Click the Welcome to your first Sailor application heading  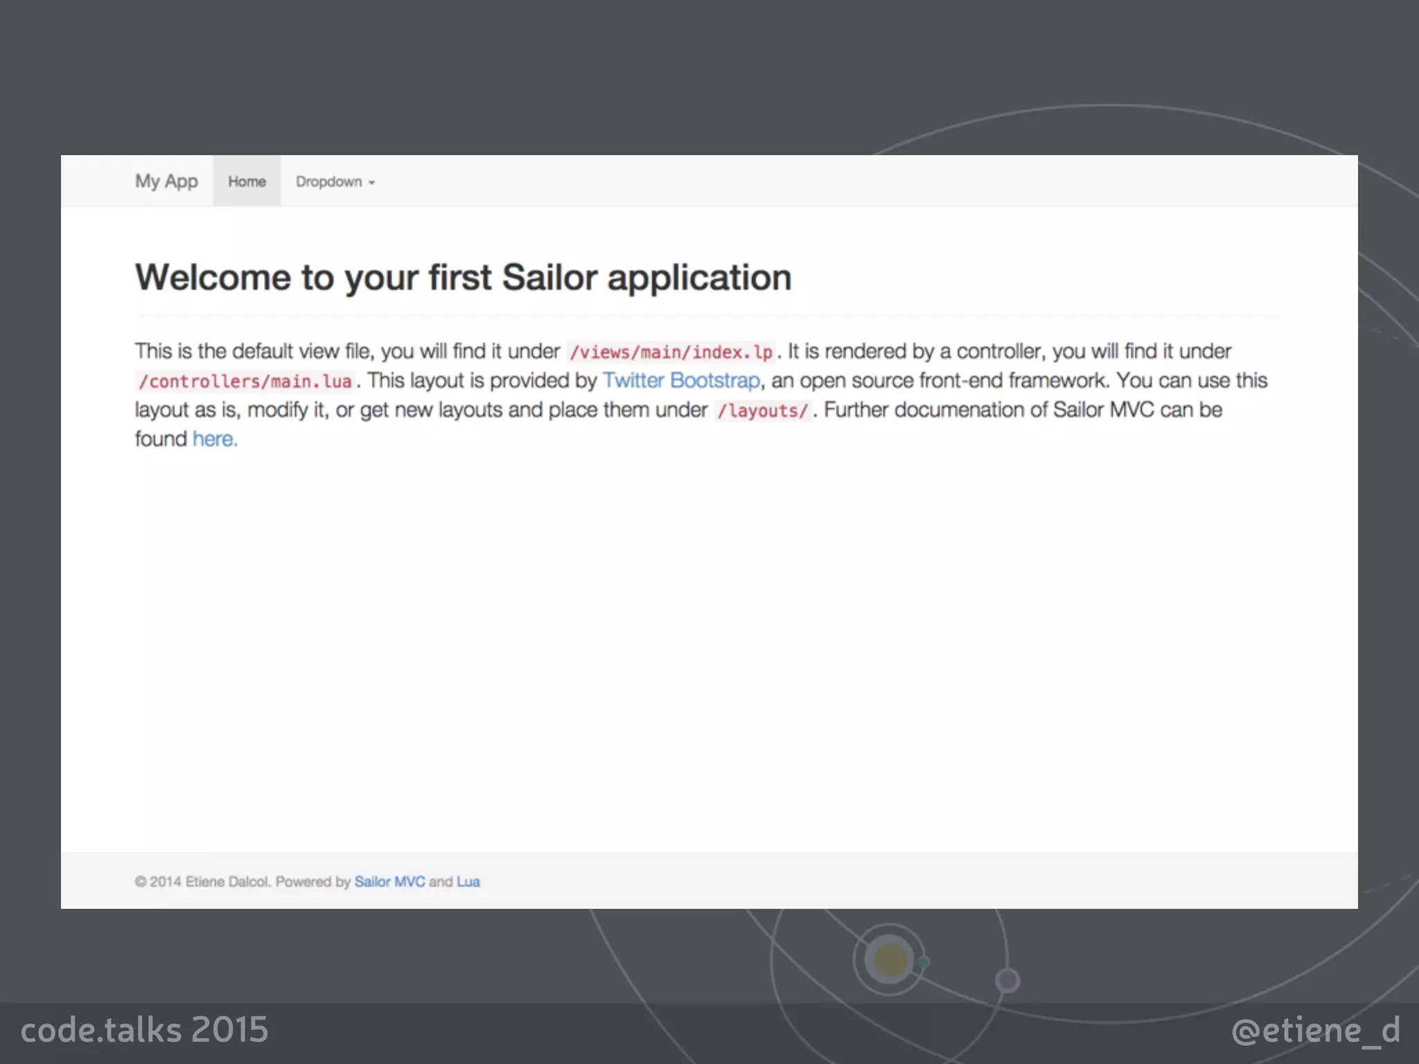pyautogui.click(x=463, y=278)
